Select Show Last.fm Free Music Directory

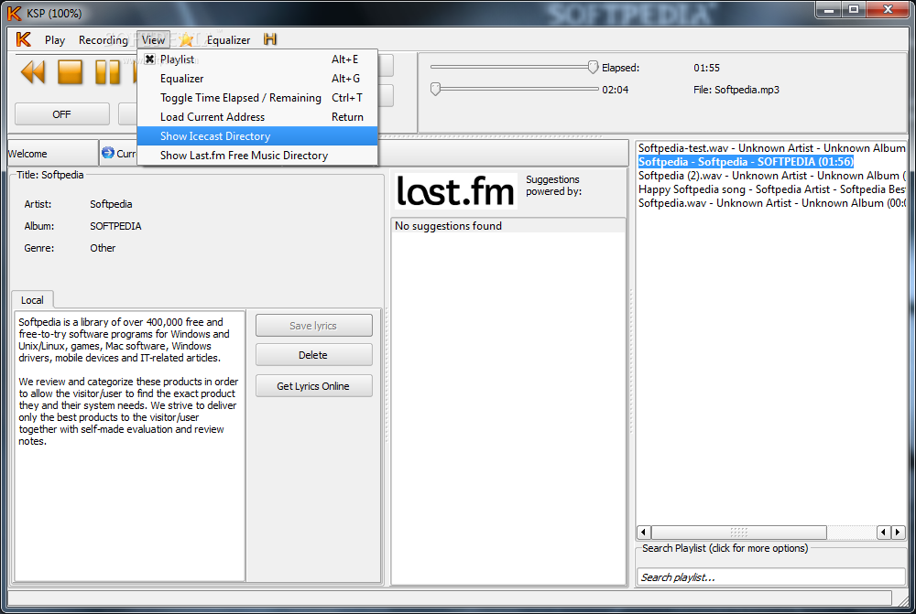[257, 156]
